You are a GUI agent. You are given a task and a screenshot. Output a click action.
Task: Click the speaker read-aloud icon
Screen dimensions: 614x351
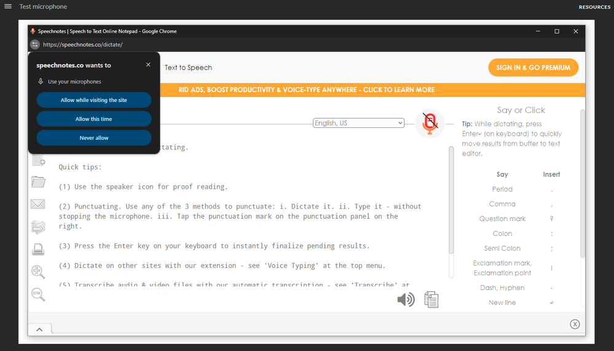[x=406, y=300]
